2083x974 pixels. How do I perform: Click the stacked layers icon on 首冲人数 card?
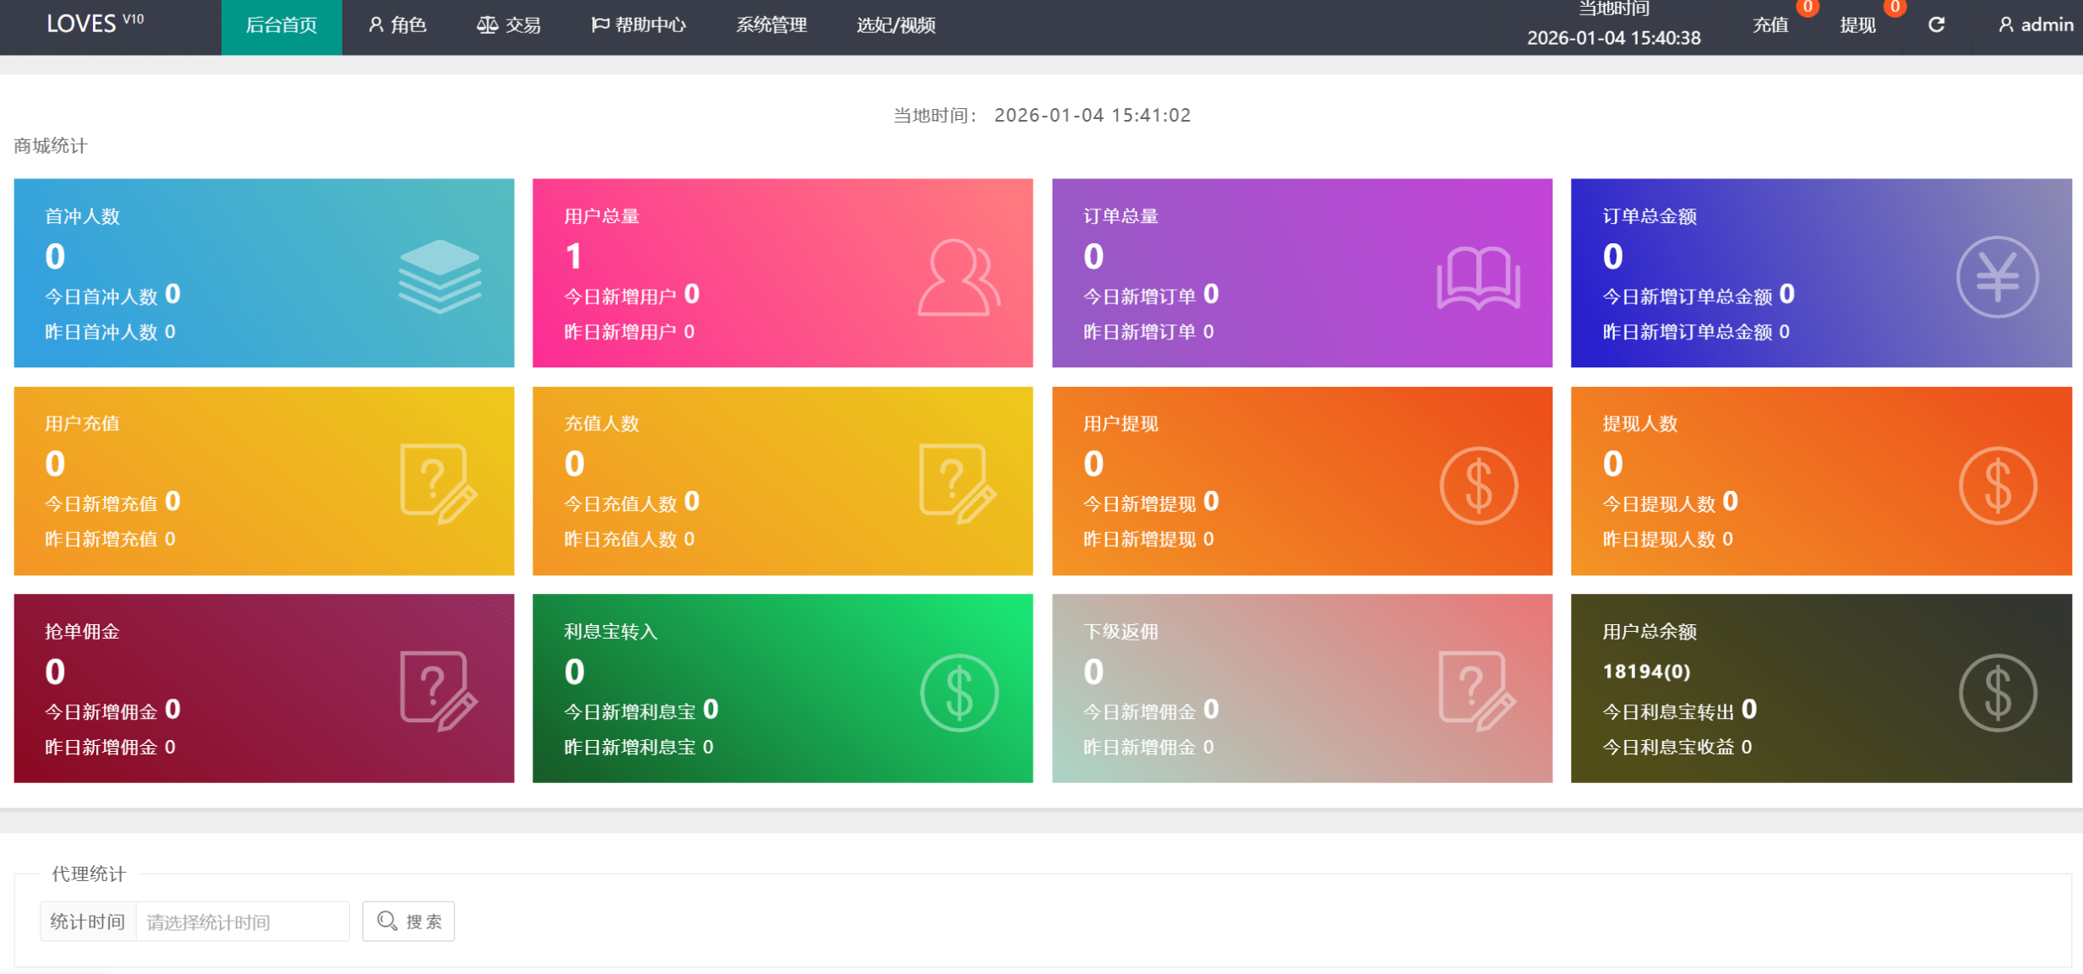439,276
